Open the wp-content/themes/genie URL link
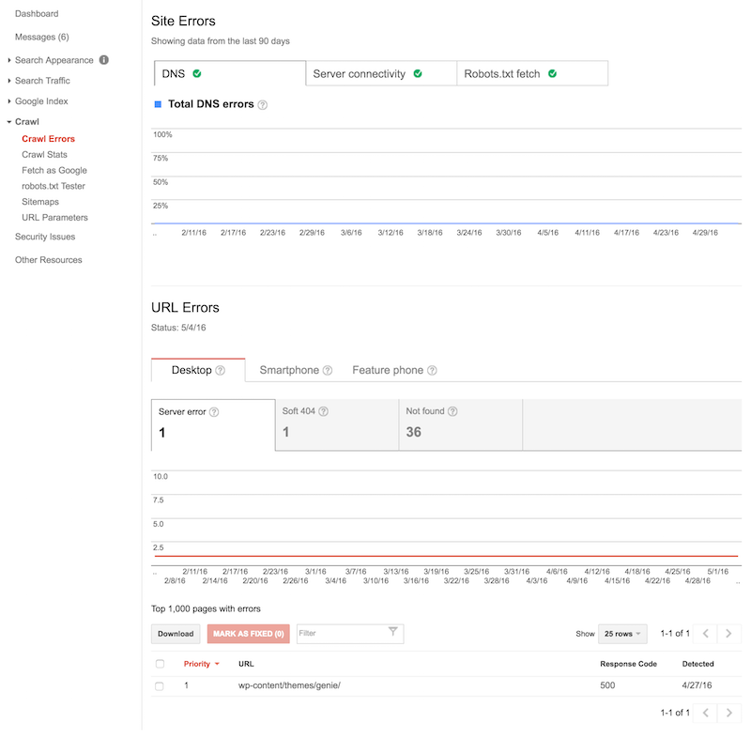The height and width of the screenshot is (738, 751). 289,685
